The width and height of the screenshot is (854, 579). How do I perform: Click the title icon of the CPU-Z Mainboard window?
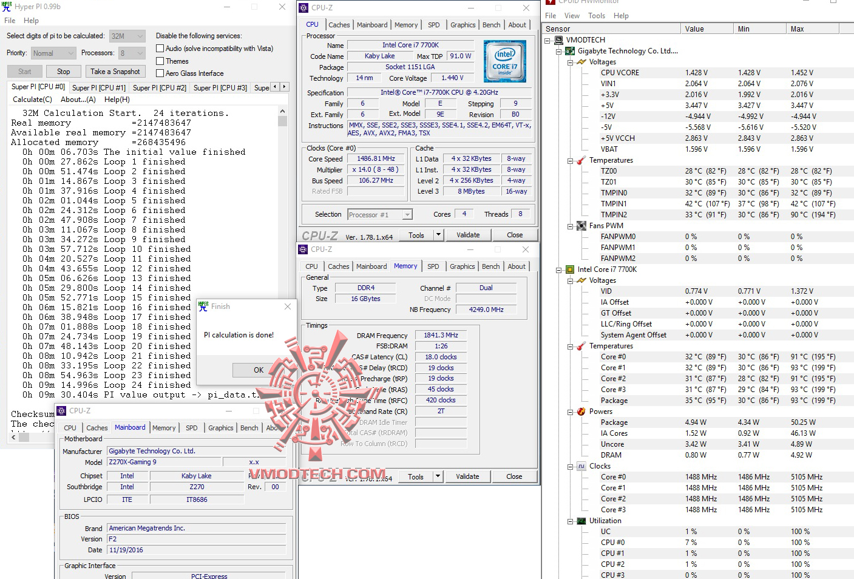[x=61, y=411]
